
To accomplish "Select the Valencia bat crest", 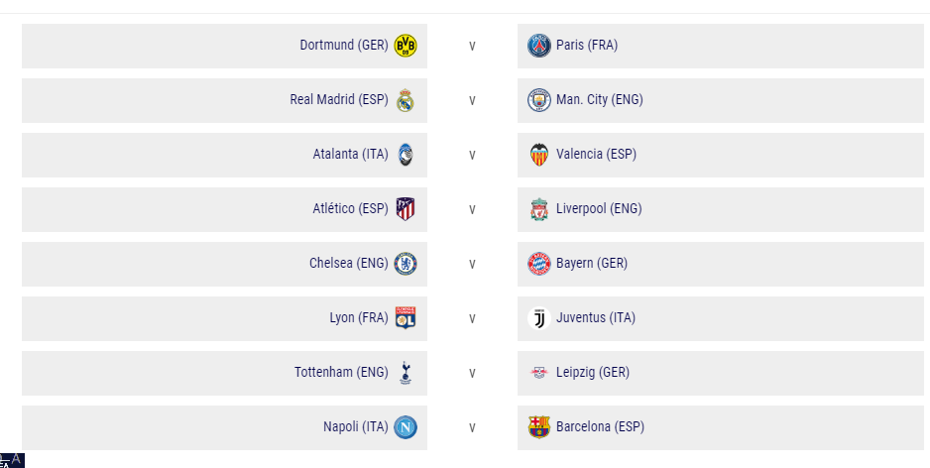I will point(539,155).
